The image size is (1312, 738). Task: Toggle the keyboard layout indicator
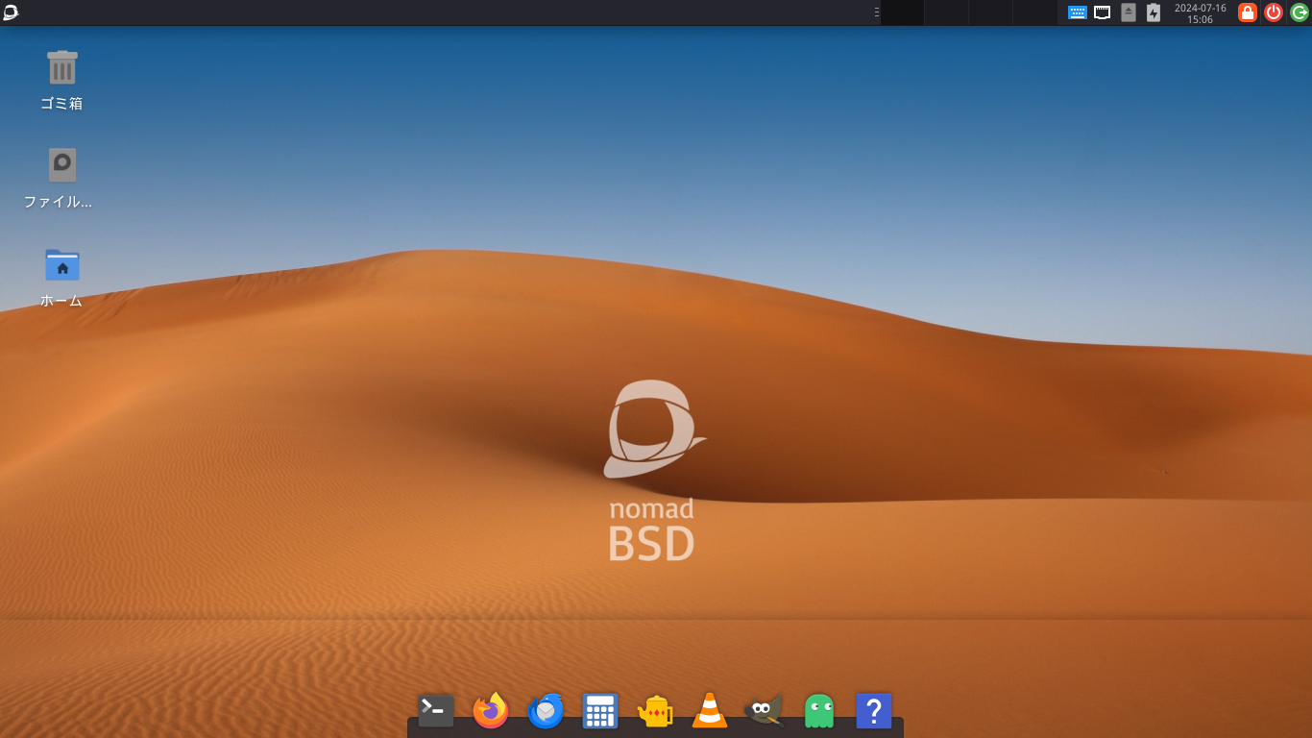click(x=1078, y=12)
